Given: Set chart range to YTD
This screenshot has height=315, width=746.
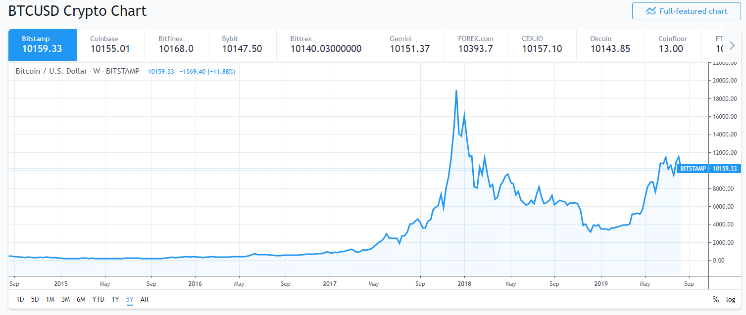Looking at the screenshot, I should [x=99, y=299].
